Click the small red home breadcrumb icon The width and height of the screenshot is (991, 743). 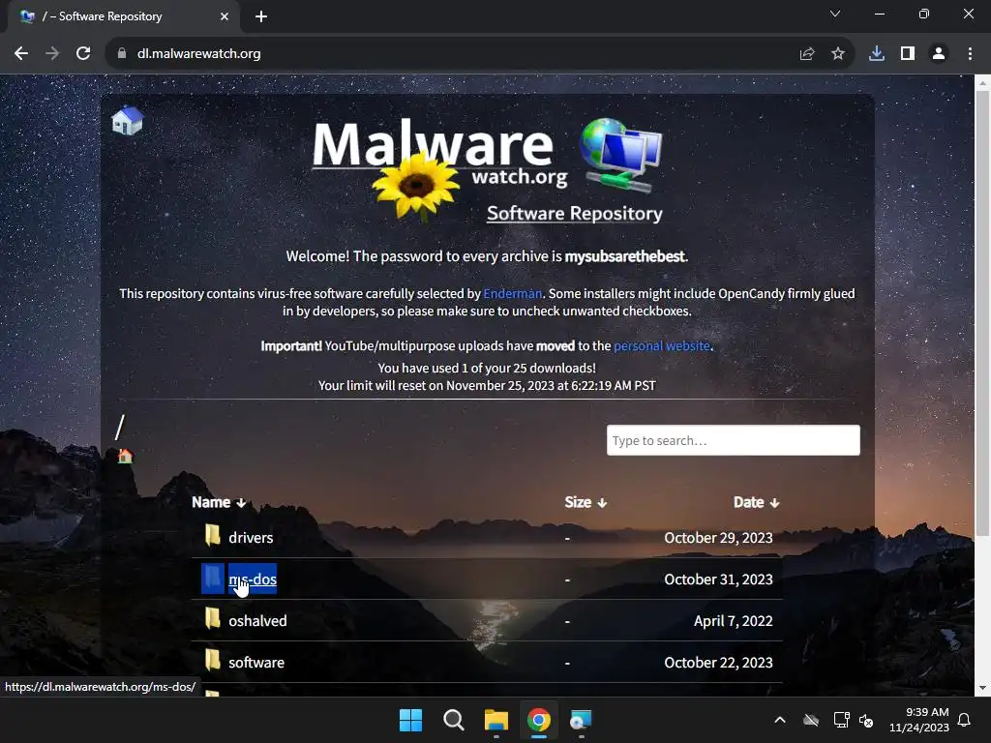point(125,456)
